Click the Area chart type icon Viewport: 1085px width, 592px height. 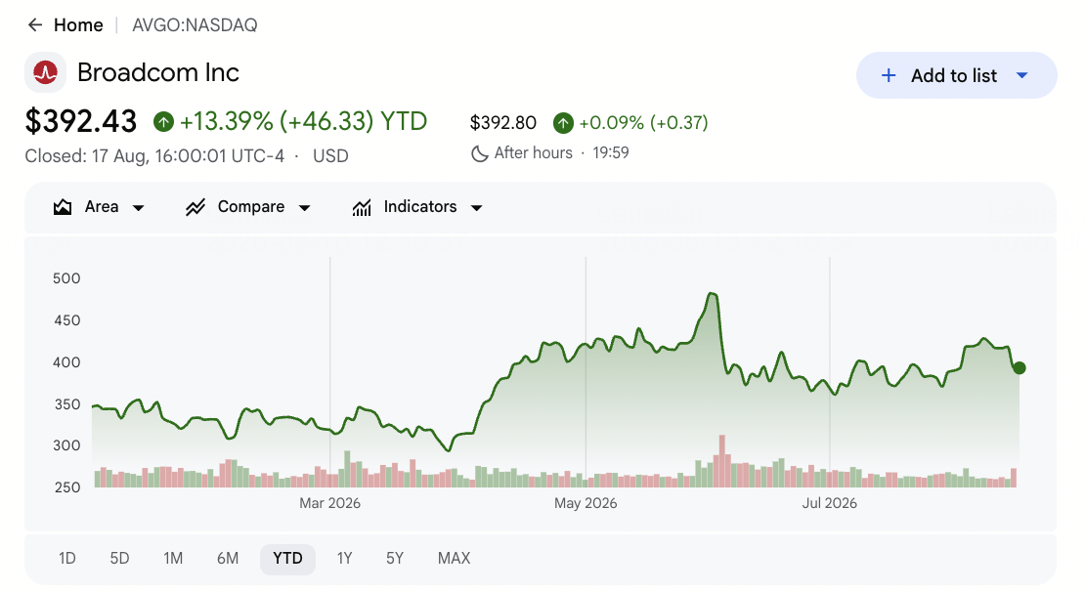click(x=63, y=207)
